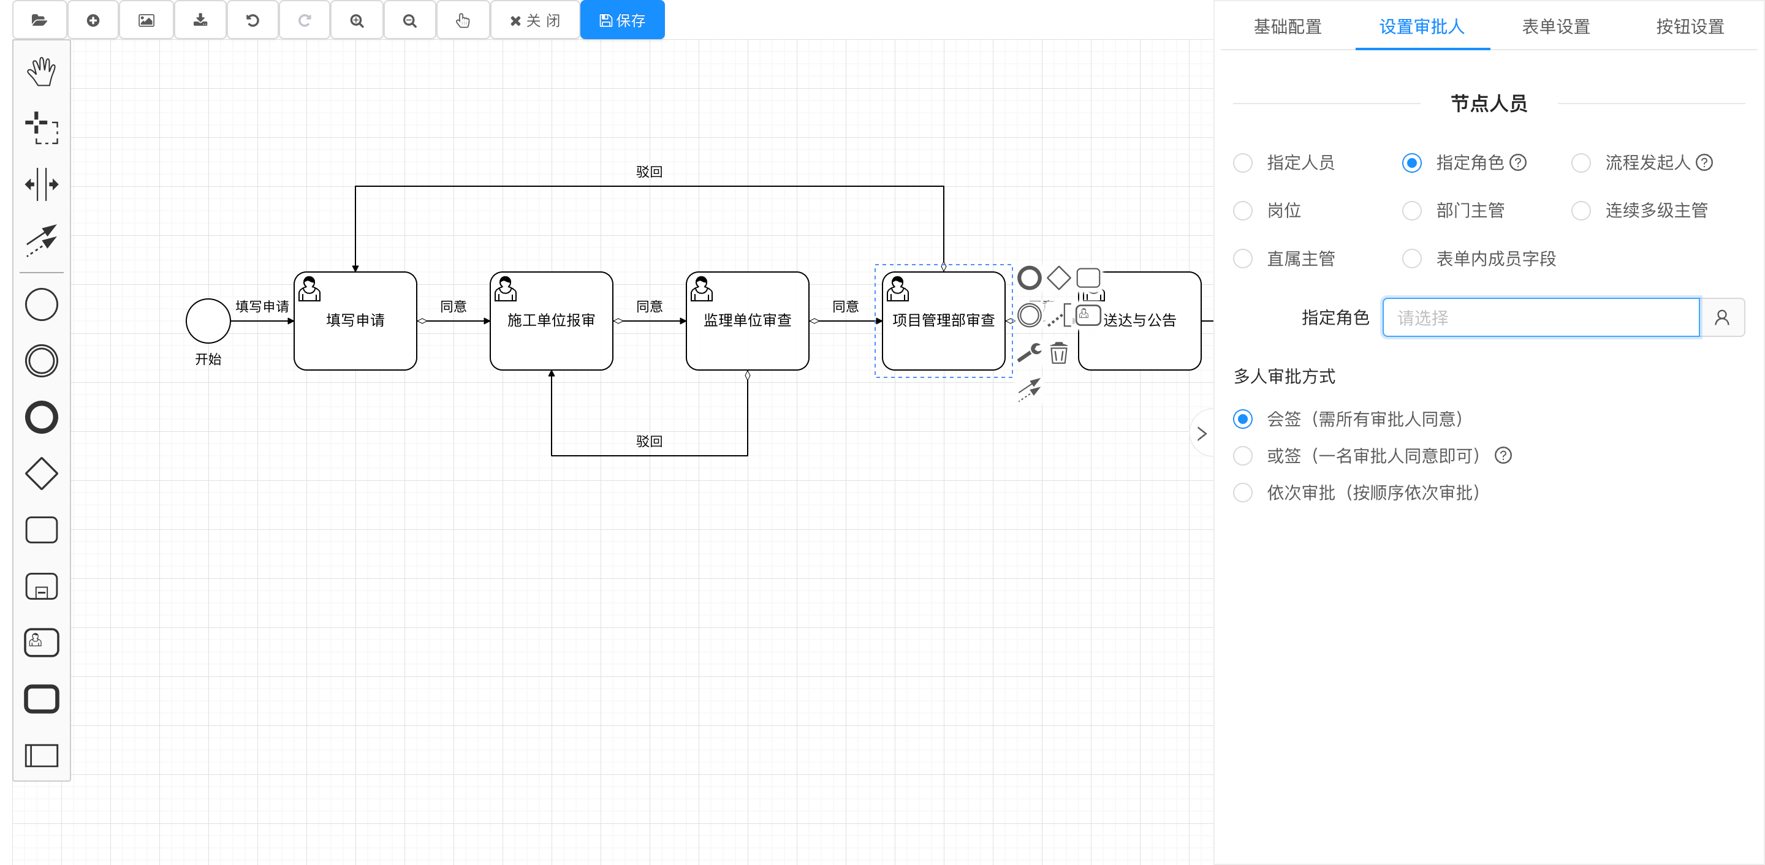Image resolution: width=1765 pixels, height=865 pixels.
Task: Zoom out on the canvas
Action: click(x=410, y=20)
